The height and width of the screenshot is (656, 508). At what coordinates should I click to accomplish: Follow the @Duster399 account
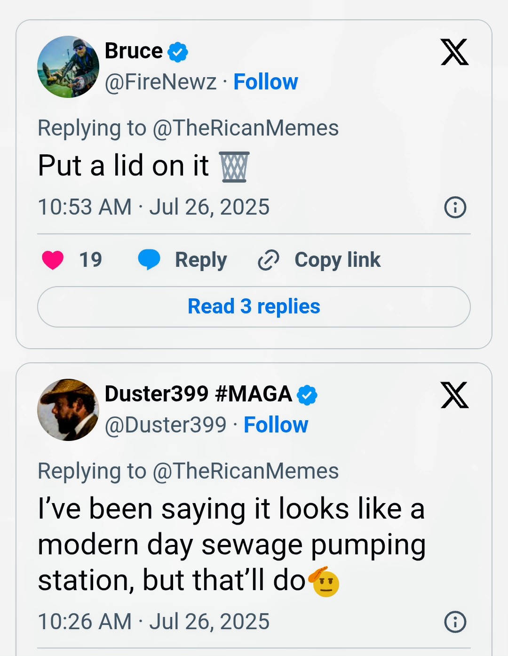pyautogui.click(x=276, y=425)
